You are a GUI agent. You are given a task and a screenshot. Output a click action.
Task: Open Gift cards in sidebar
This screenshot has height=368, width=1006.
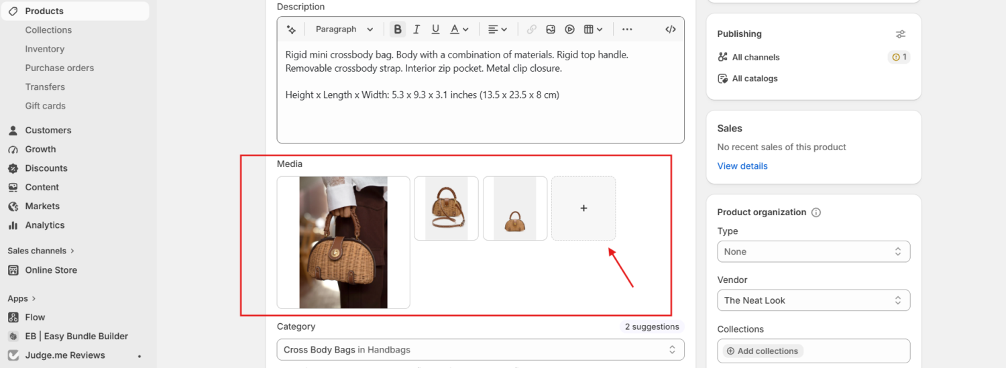tap(45, 106)
